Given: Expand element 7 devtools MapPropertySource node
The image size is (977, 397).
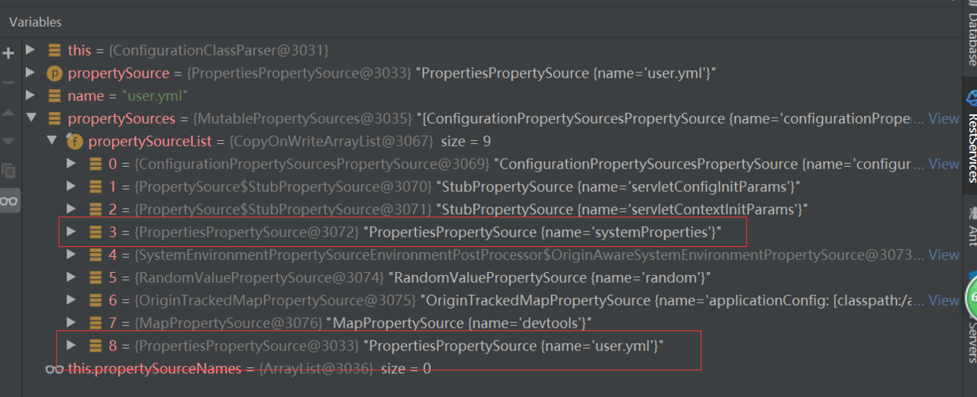Looking at the screenshot, I should click(72, 323).
